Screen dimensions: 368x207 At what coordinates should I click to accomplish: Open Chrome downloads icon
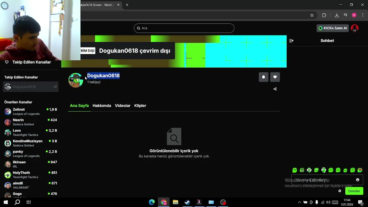click(337, 15)
